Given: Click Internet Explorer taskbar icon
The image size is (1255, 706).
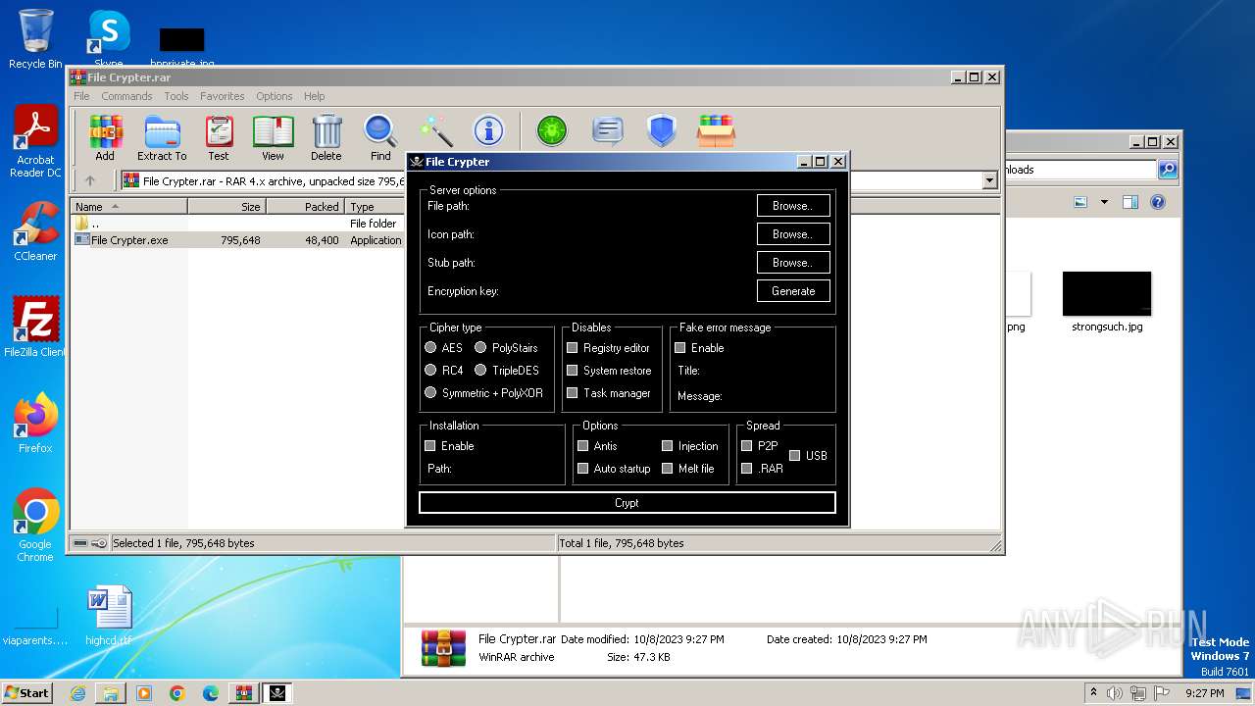Looking at the screenshot, I should (77, 693).
